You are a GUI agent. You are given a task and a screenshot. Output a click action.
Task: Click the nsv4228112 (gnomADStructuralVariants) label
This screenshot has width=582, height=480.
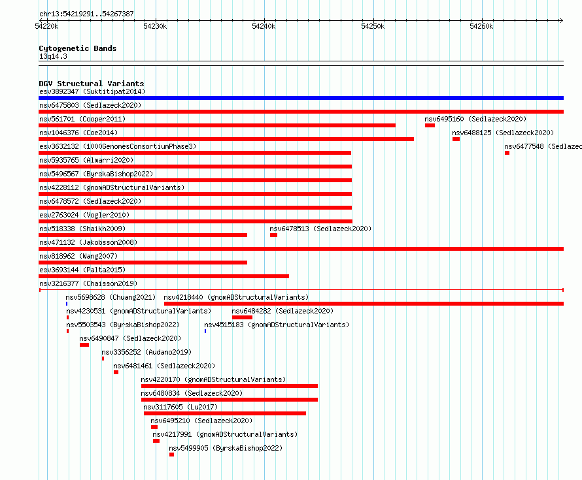pos(112,187)
